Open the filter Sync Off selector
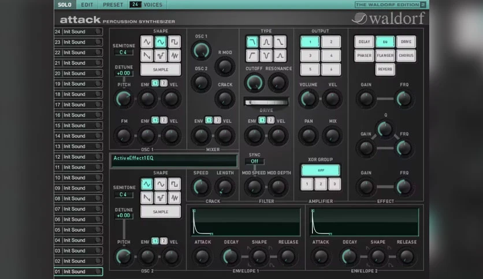The height and width of the screenshot is (279, 483). click(254, 161)
